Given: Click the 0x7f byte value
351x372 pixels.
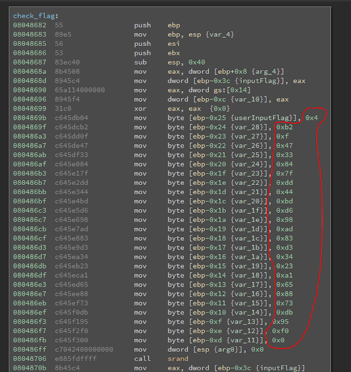Looking at the screenshot, I should pyautogui.click(x=285, y=173).
